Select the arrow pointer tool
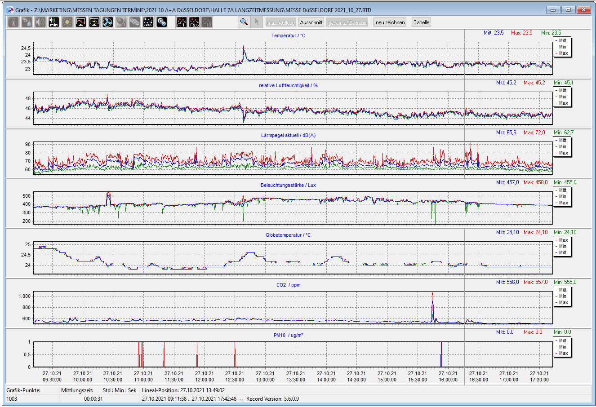Viewport: 596px width, 407px height. coord(257,22)
